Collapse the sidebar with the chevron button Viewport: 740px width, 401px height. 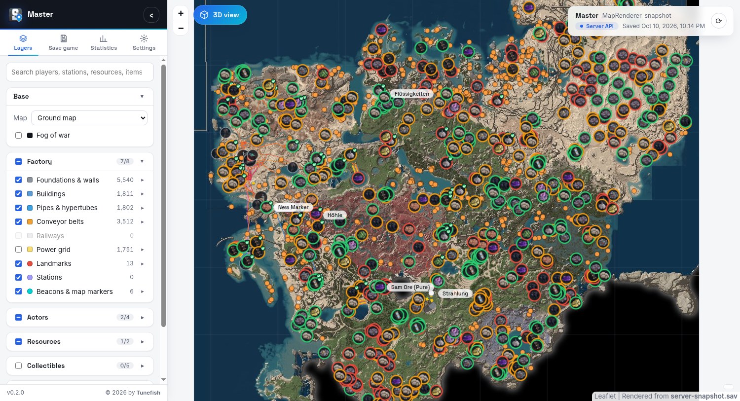(151, 15)
